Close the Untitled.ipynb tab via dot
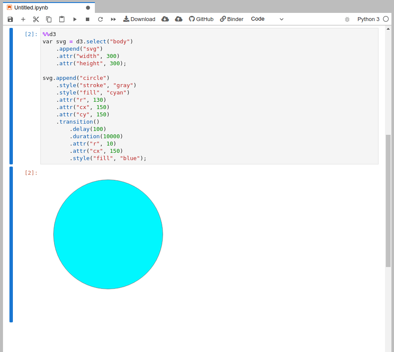Viewport: 394px width, 352px height. [88, 8]
